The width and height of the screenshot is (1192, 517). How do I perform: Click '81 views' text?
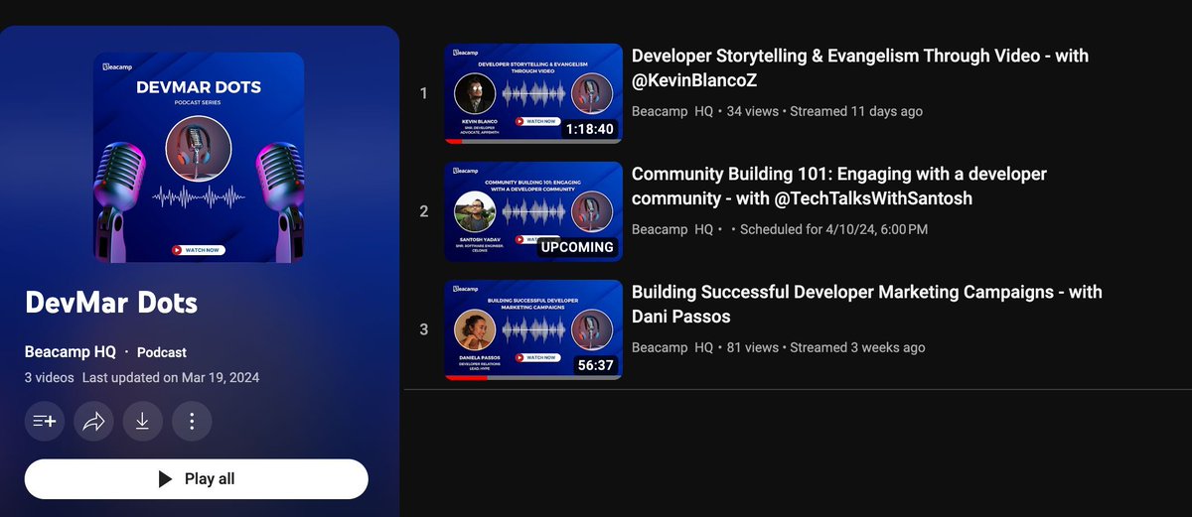tap(751, 347)
